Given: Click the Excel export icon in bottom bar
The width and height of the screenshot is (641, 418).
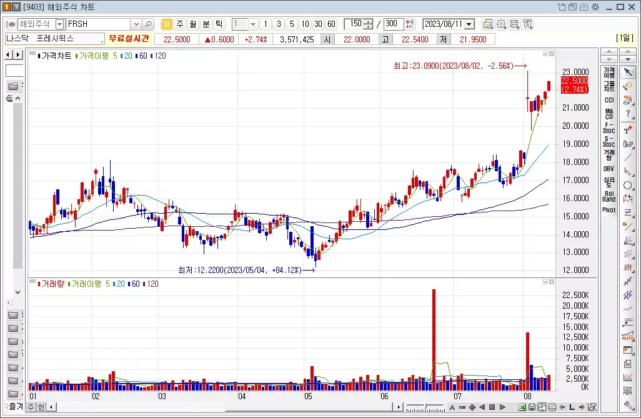Looking at the screenshot, I should [522, 407].
